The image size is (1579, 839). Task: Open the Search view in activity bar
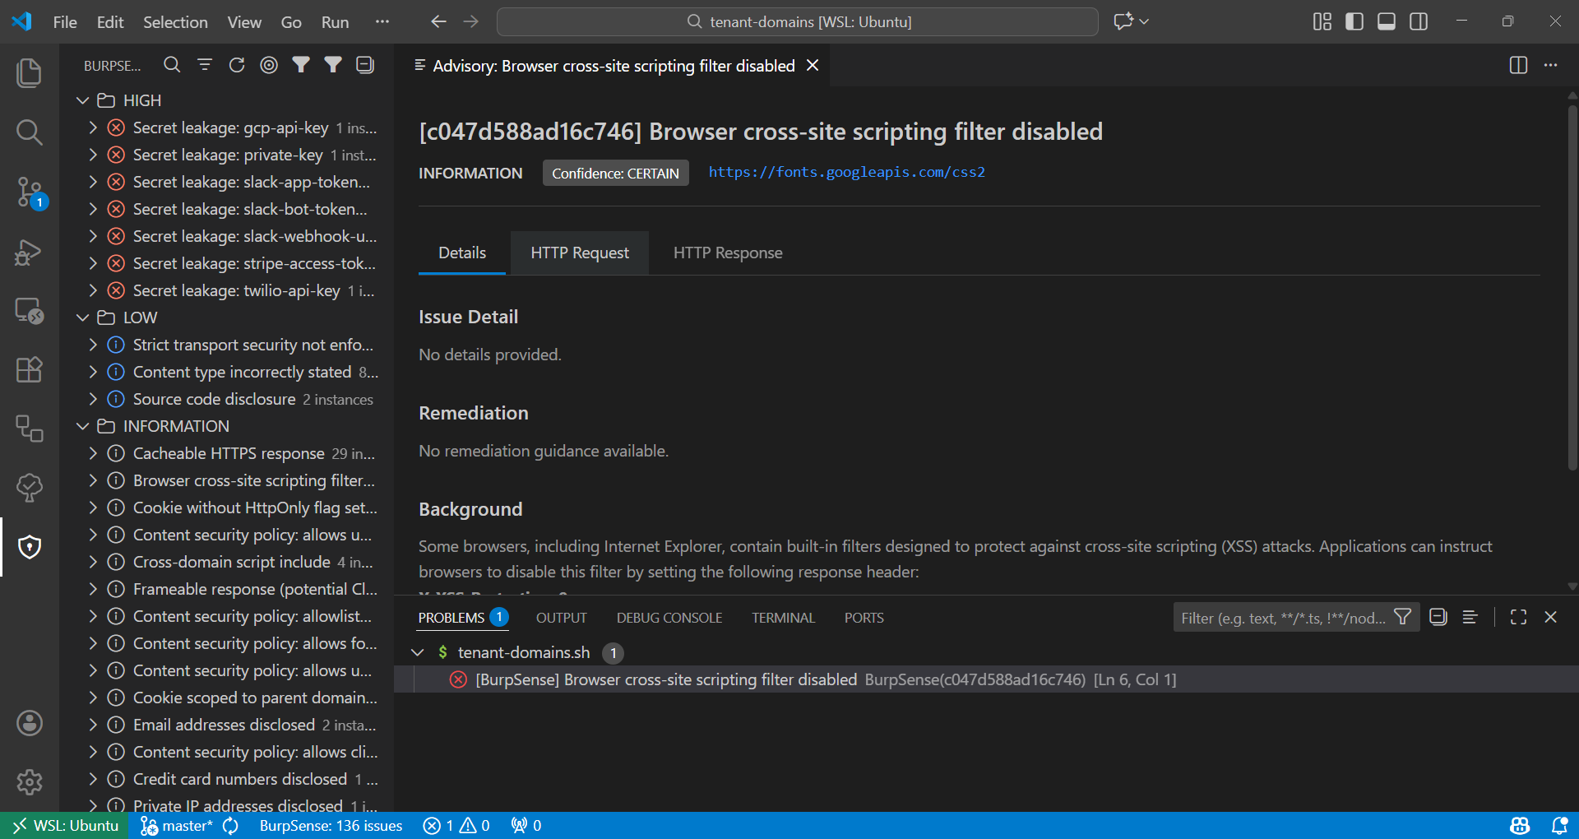(x=30, y=132)
